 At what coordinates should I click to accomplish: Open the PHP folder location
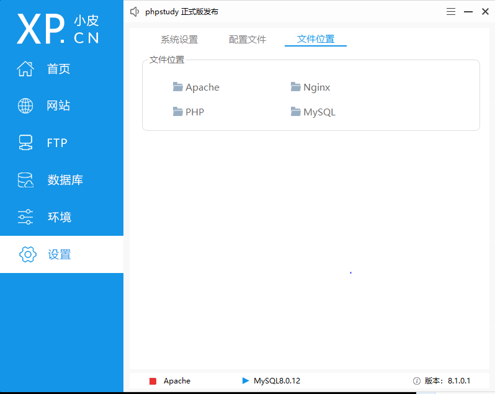point(189,112)
